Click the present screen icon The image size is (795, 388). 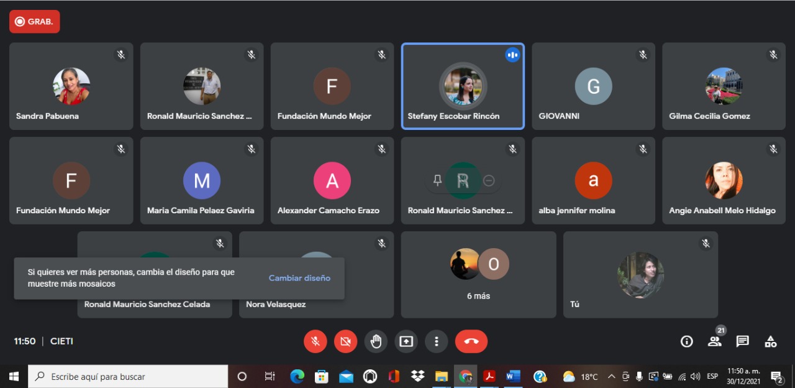coord(406,341)
